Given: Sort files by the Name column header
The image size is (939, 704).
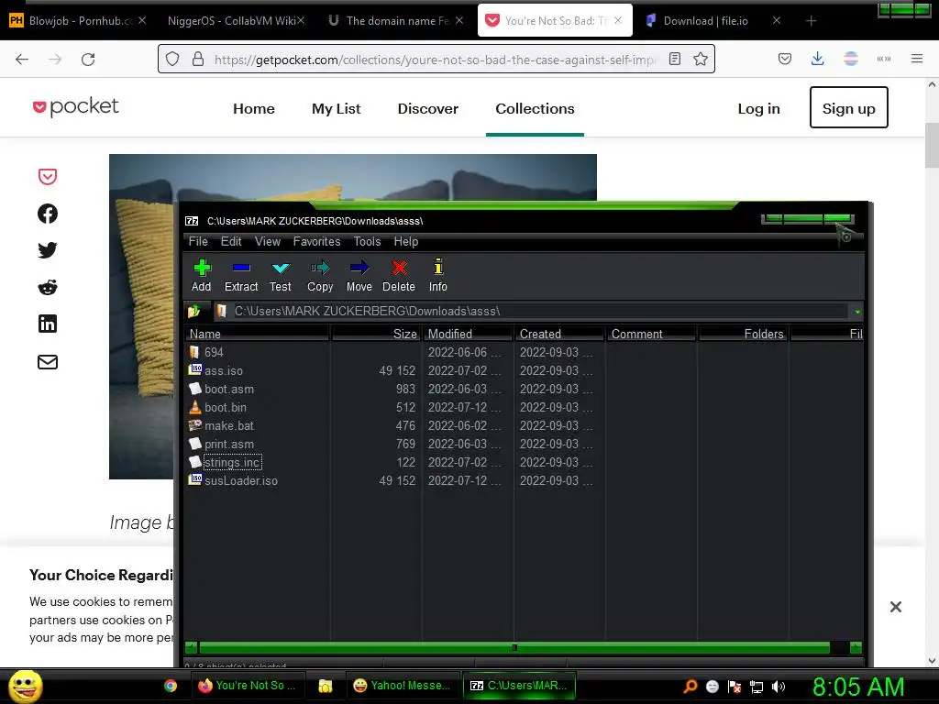Looking at the screenshot, I should tap(258, 334).
